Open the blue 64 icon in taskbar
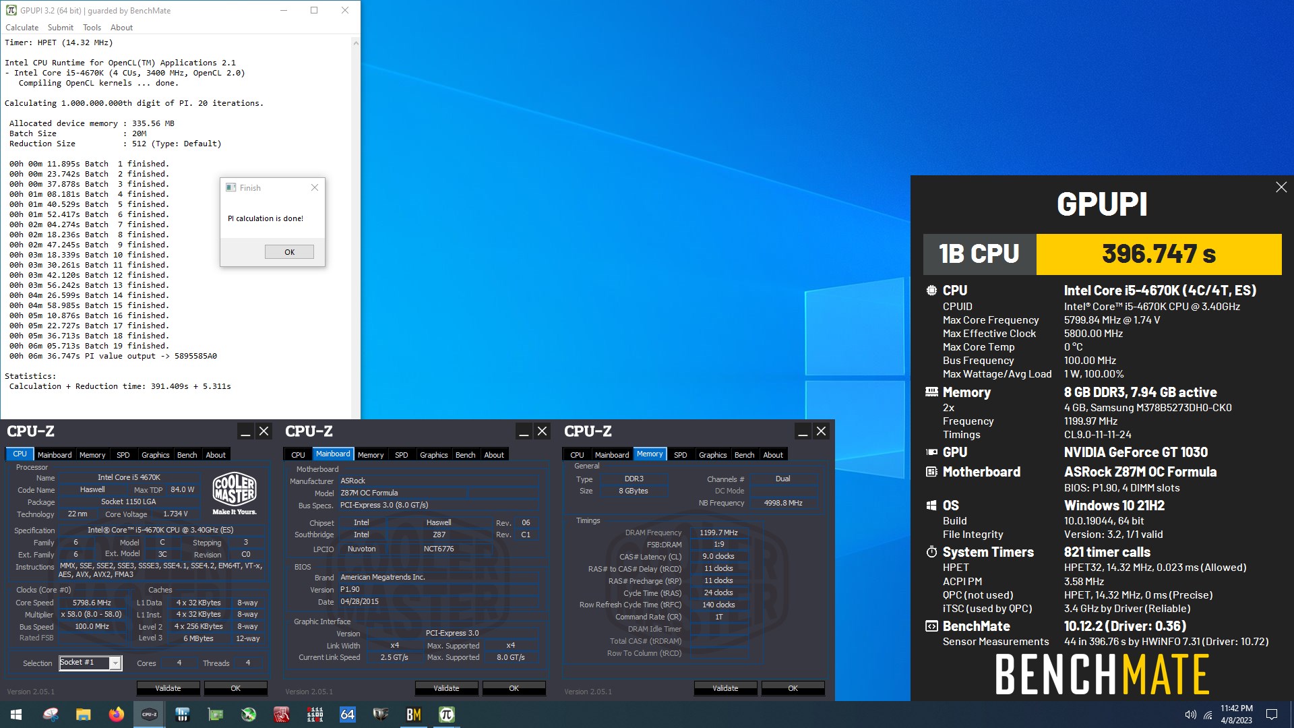Screen dimensions: 1294x728 347,715
